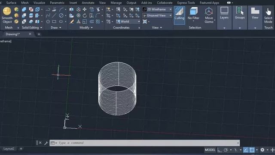Select the Line draw tool
The height and width of the screenshot is (155, 275).
pos(54,15)
